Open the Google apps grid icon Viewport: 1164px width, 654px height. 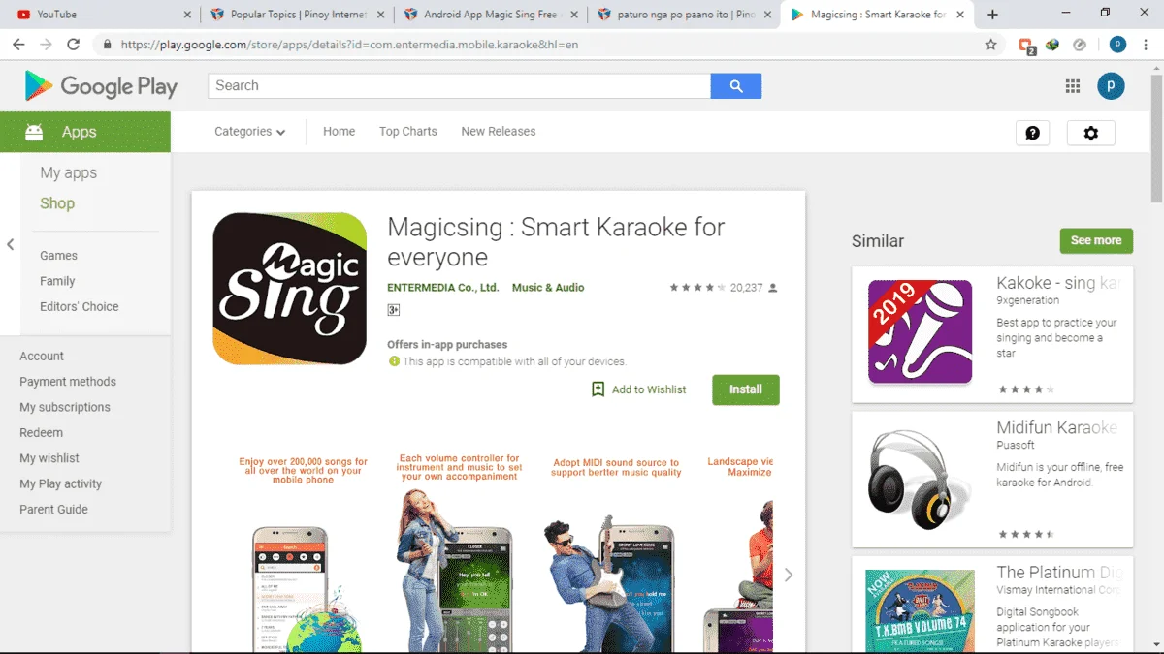[1072, 86]
